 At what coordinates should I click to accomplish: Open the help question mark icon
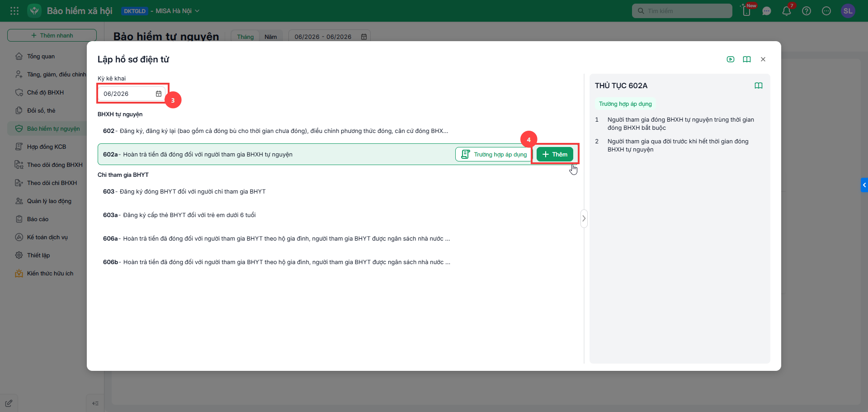807,11
